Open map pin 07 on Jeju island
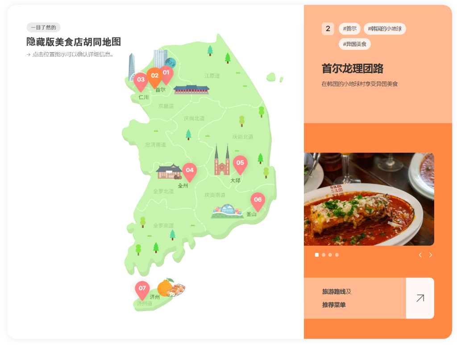The height and width of the screenshot is (345, 457). (x=142, y=290)
